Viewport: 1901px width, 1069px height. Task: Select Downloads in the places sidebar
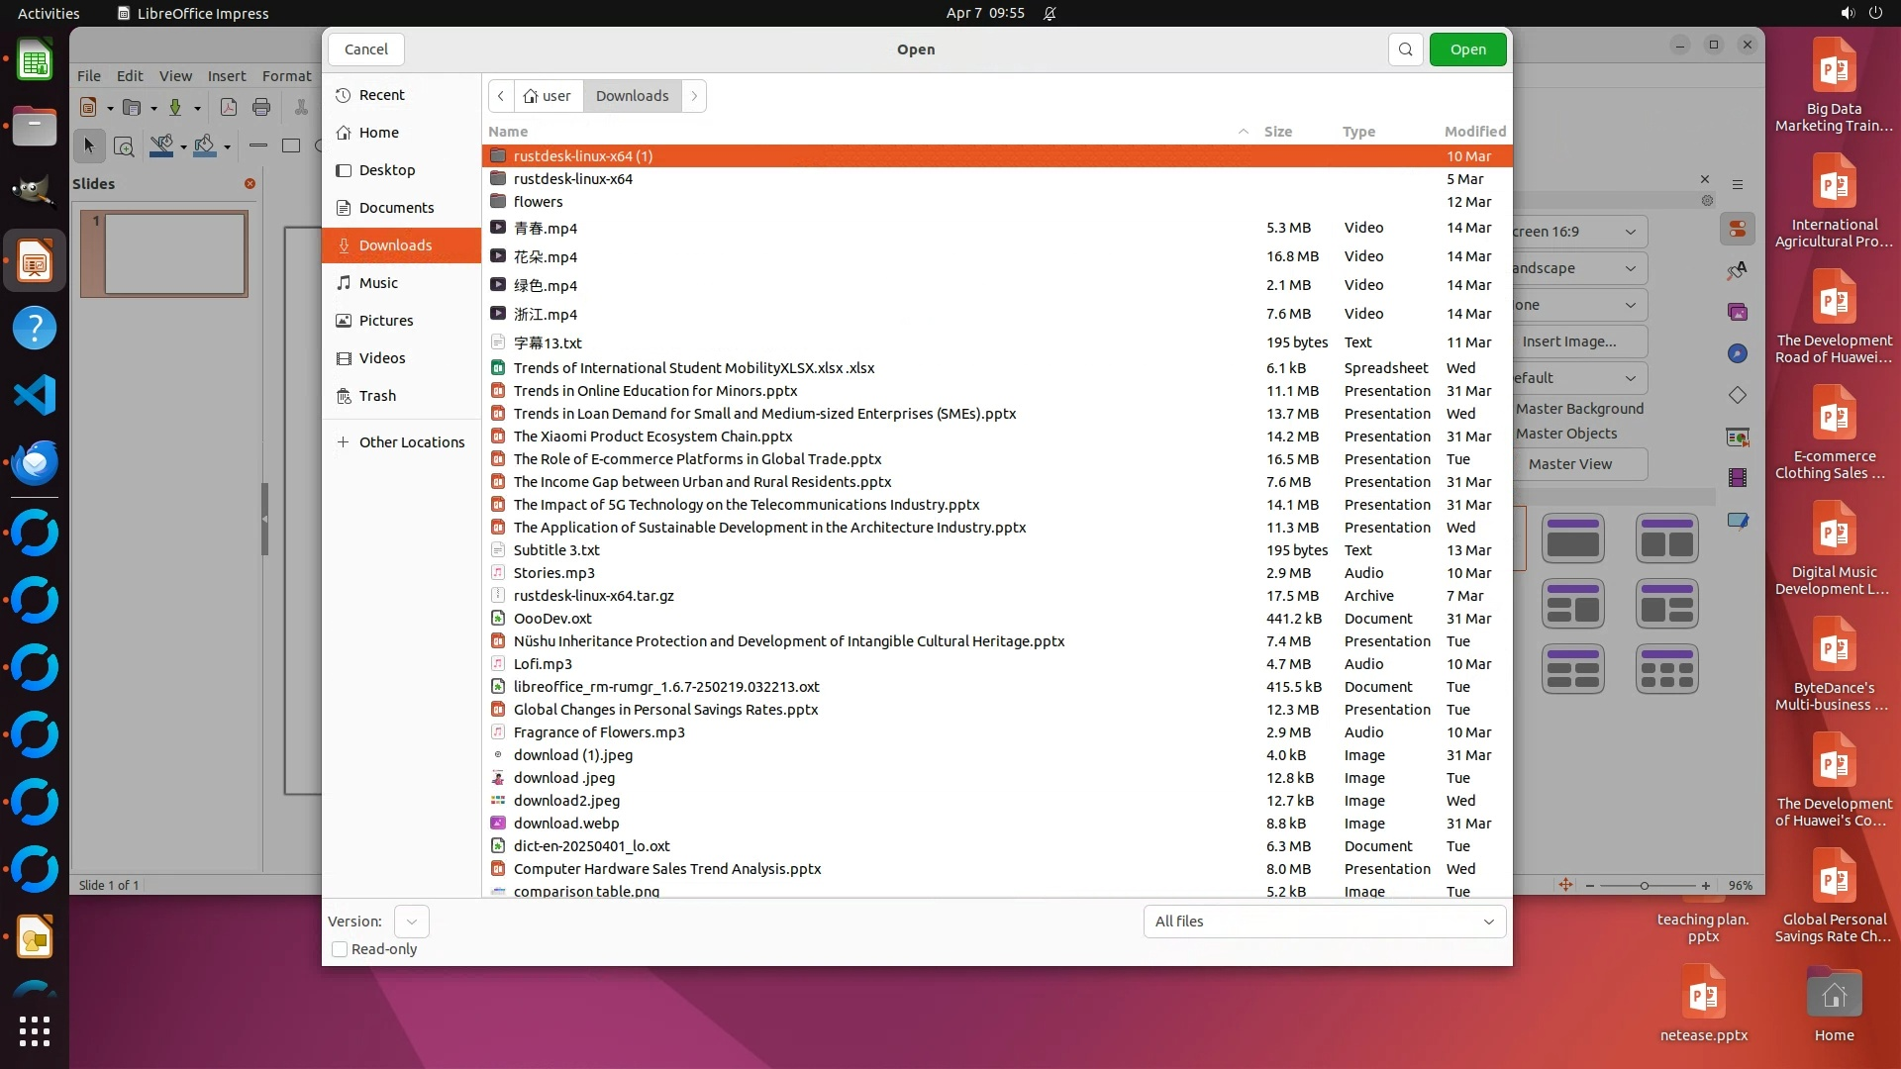pyautogui.click(x=395, y=245)
